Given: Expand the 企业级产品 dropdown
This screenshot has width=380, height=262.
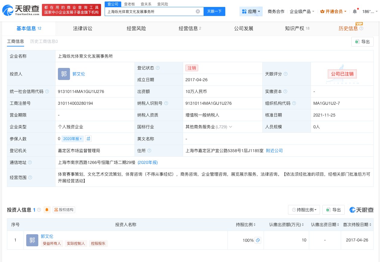Looking at the screenshot, I should pyautogui.click(x=301, y=11).
